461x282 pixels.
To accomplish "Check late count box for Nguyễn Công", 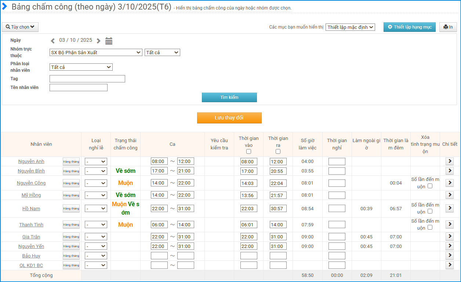I will click(430, 186).
